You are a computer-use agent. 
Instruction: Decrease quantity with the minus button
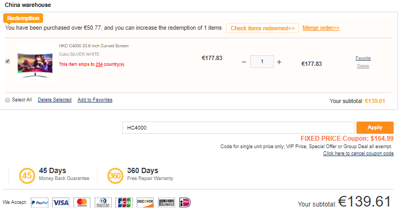pyautogui.click(x=244, y=62)
